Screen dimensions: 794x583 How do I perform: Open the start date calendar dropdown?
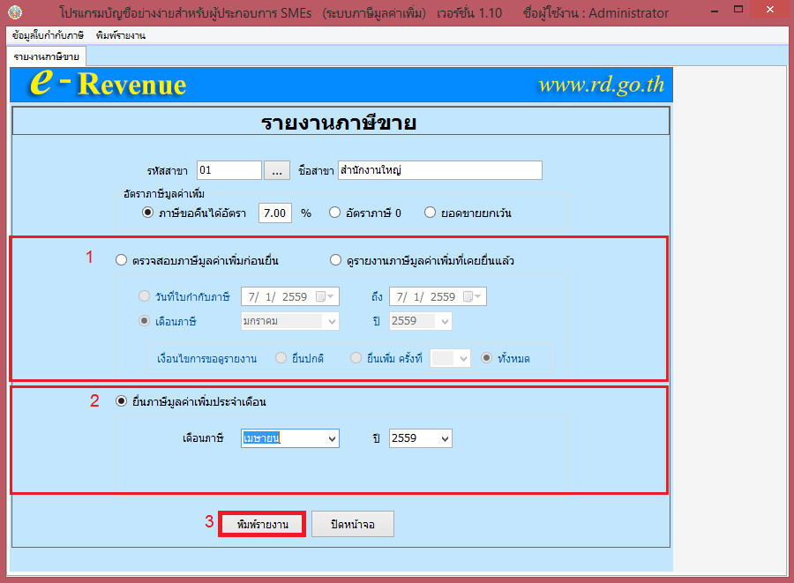(325, 296)
